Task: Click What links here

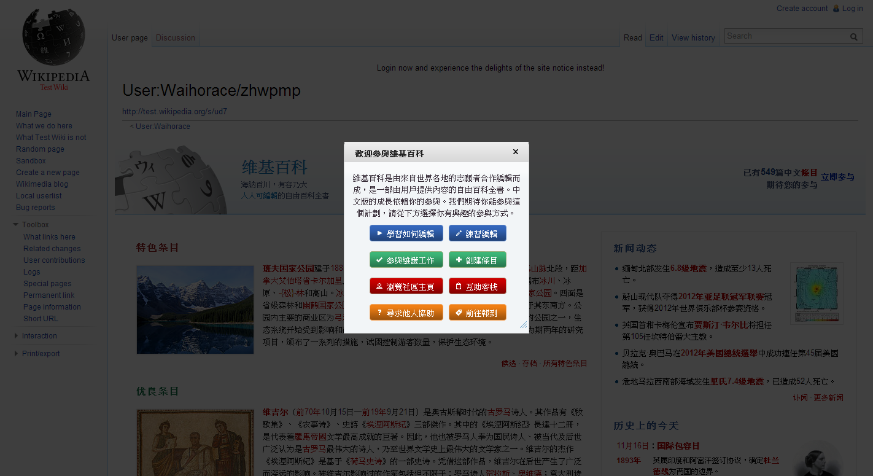Action: coord(49,237)
